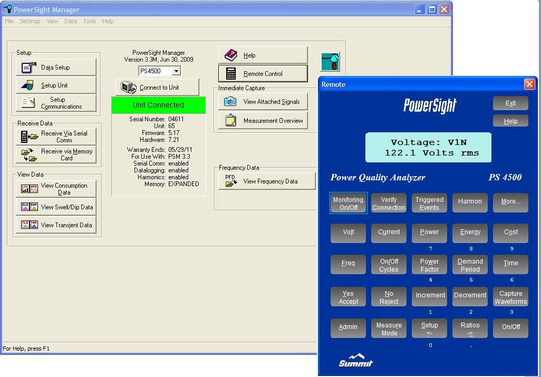Click the View Transient Data icon

tap(30, 225)
